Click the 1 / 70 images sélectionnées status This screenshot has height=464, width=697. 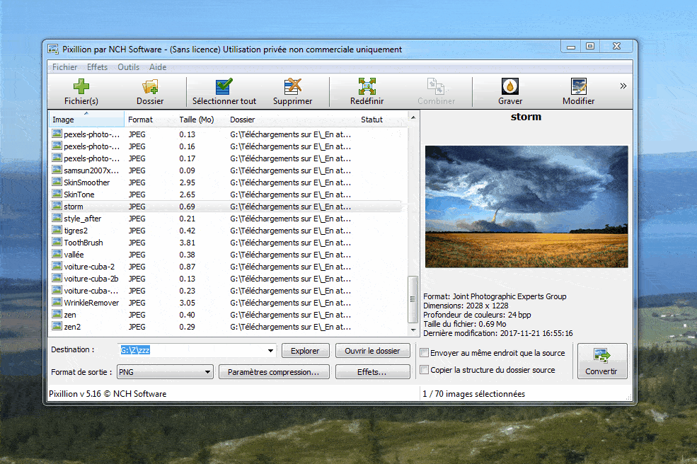coord(474,394)
